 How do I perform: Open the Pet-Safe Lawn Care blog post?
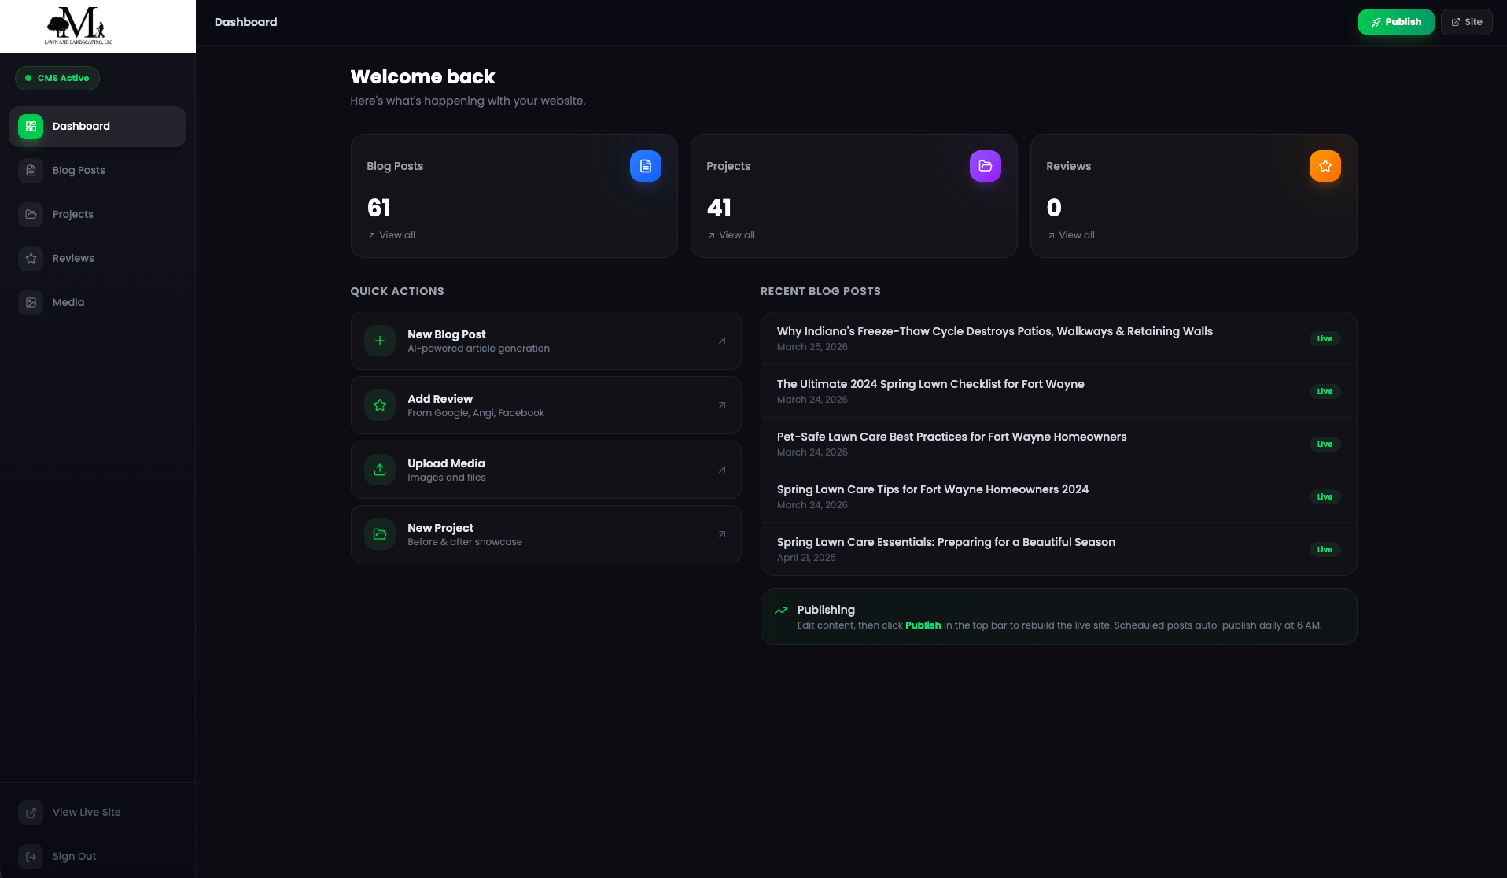[952, 437]
